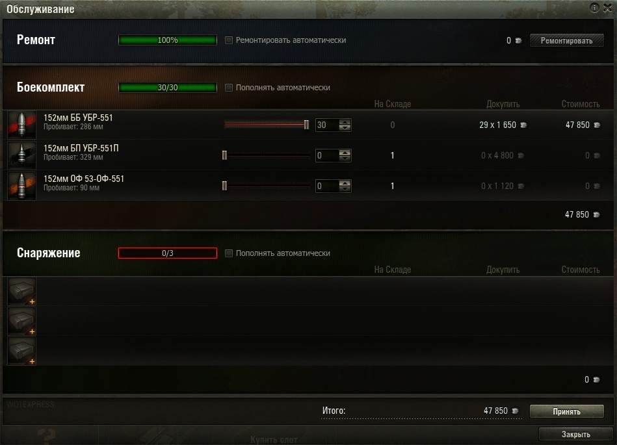This screenshot has height=445, width=617.
Task: Click the Принять button
Action: [x=567, y=411]
